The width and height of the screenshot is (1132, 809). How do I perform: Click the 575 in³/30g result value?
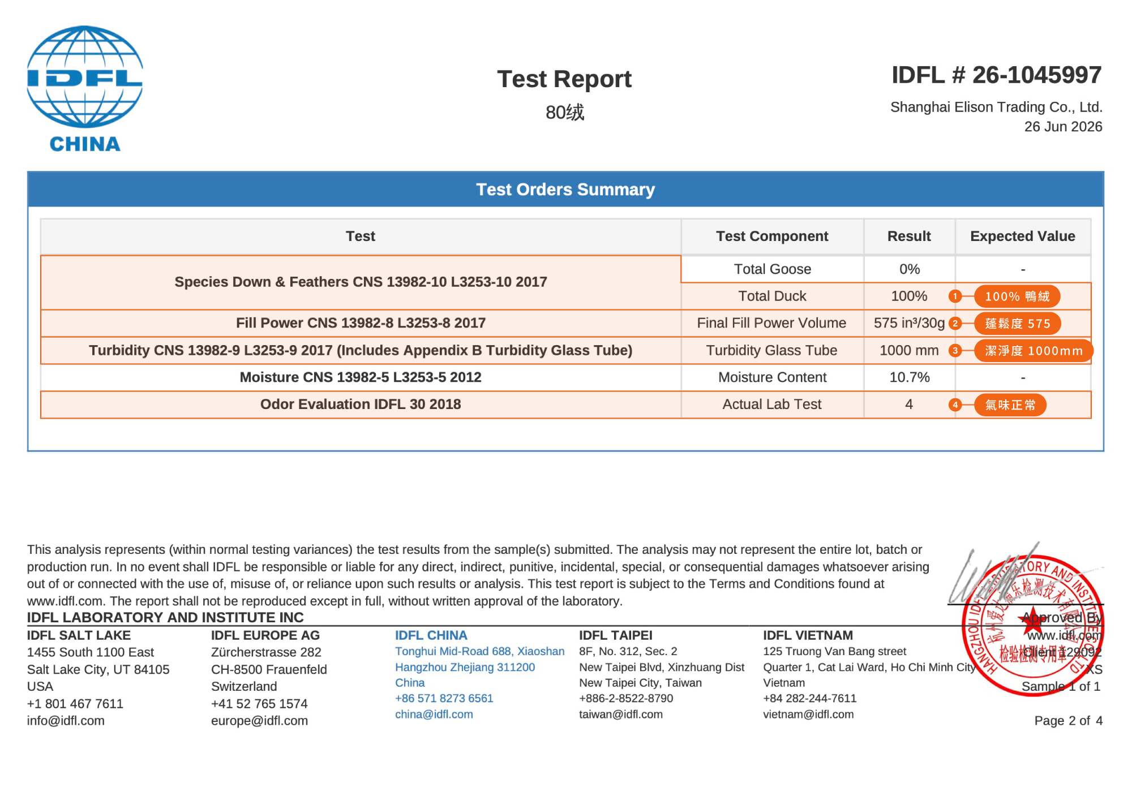pyautogui.click(x=909, y=323)
